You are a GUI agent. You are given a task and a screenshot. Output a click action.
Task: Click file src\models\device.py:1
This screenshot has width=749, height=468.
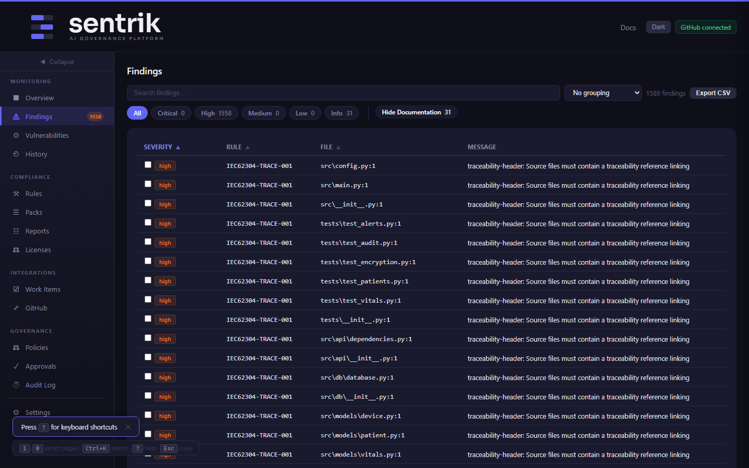(360, 416)
